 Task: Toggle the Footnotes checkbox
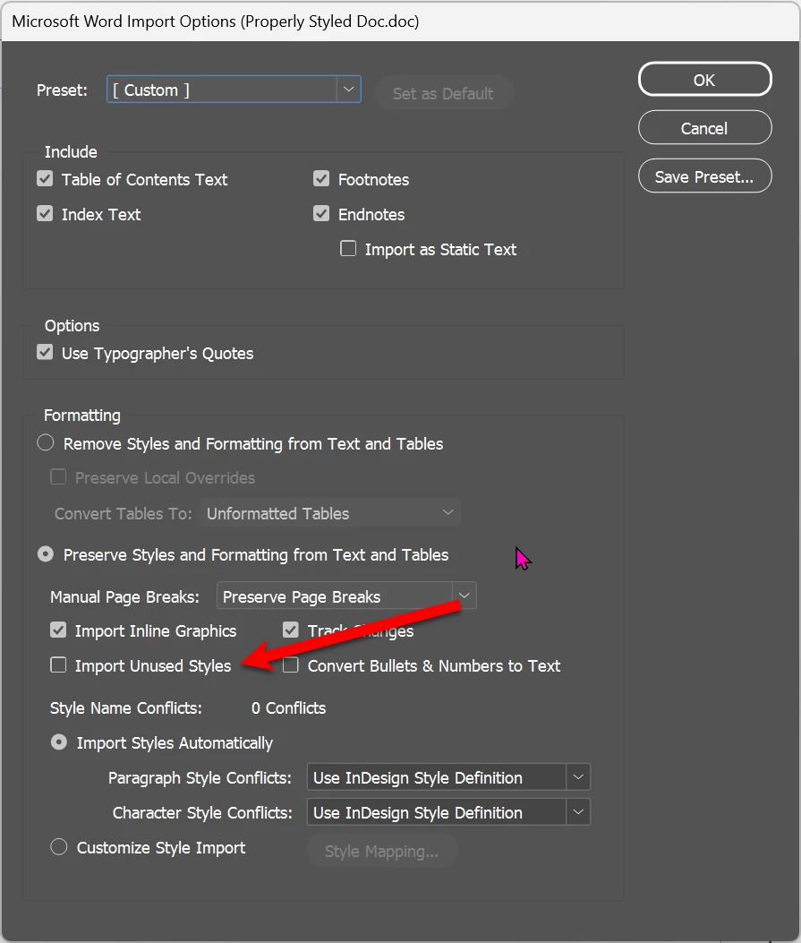[x=321, y=178]
